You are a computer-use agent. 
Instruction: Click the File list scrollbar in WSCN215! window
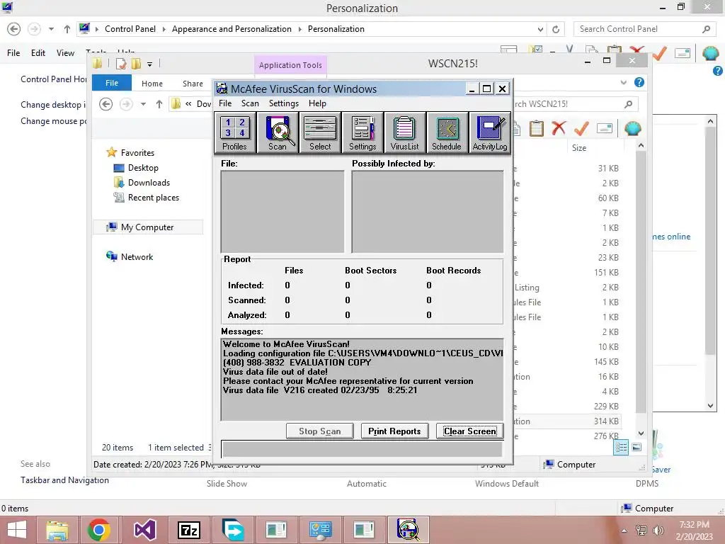(x=641, y=282)
